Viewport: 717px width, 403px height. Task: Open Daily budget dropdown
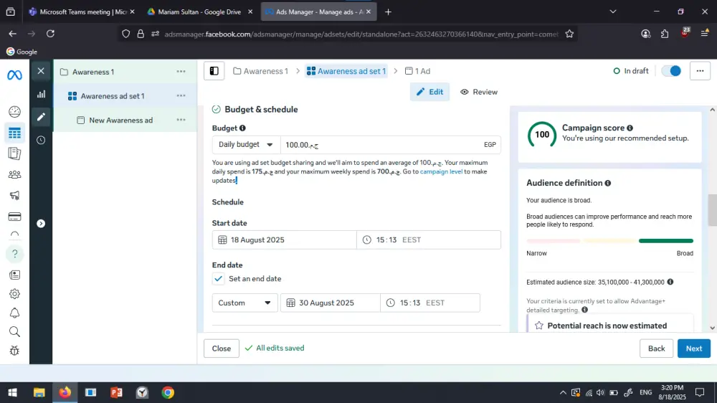[x=246, y=145]
